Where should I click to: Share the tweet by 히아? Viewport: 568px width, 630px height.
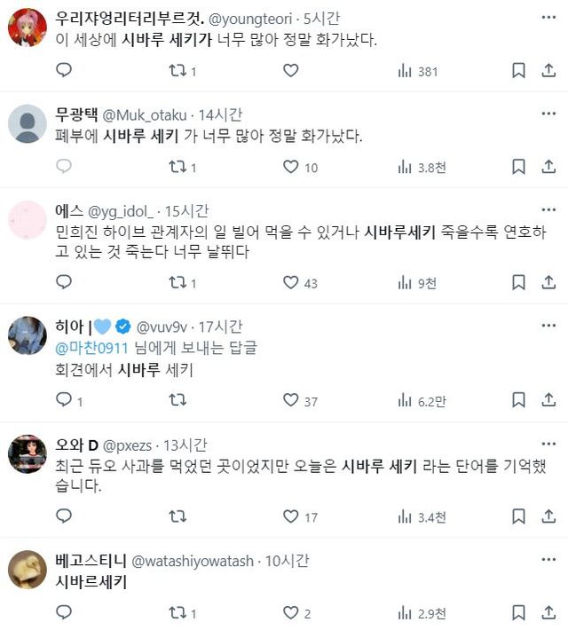click(x=549, y=400)
